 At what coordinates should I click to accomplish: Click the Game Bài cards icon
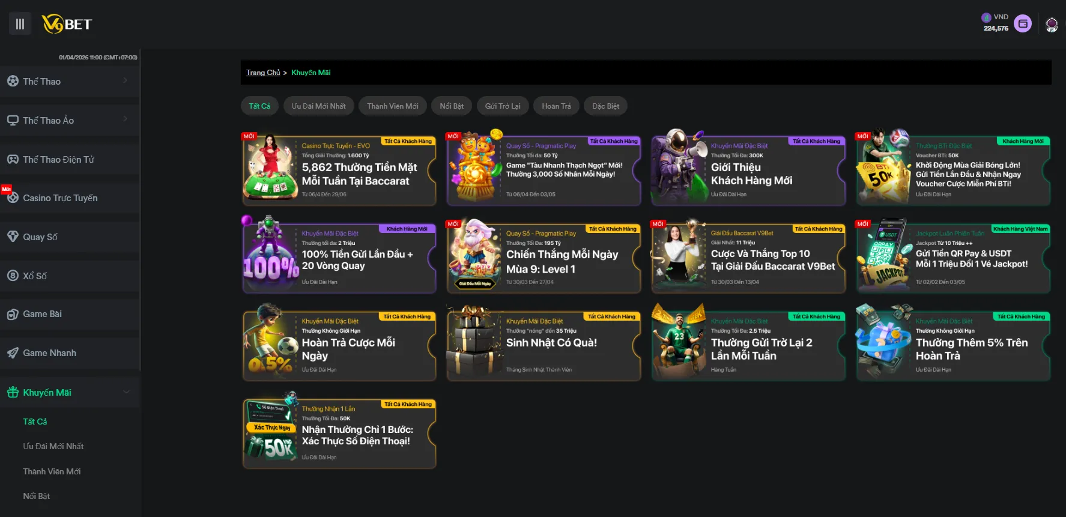coord(13,314)
